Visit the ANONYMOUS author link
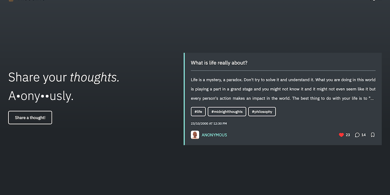The image size is (390, 195). [x=214, y=135]
